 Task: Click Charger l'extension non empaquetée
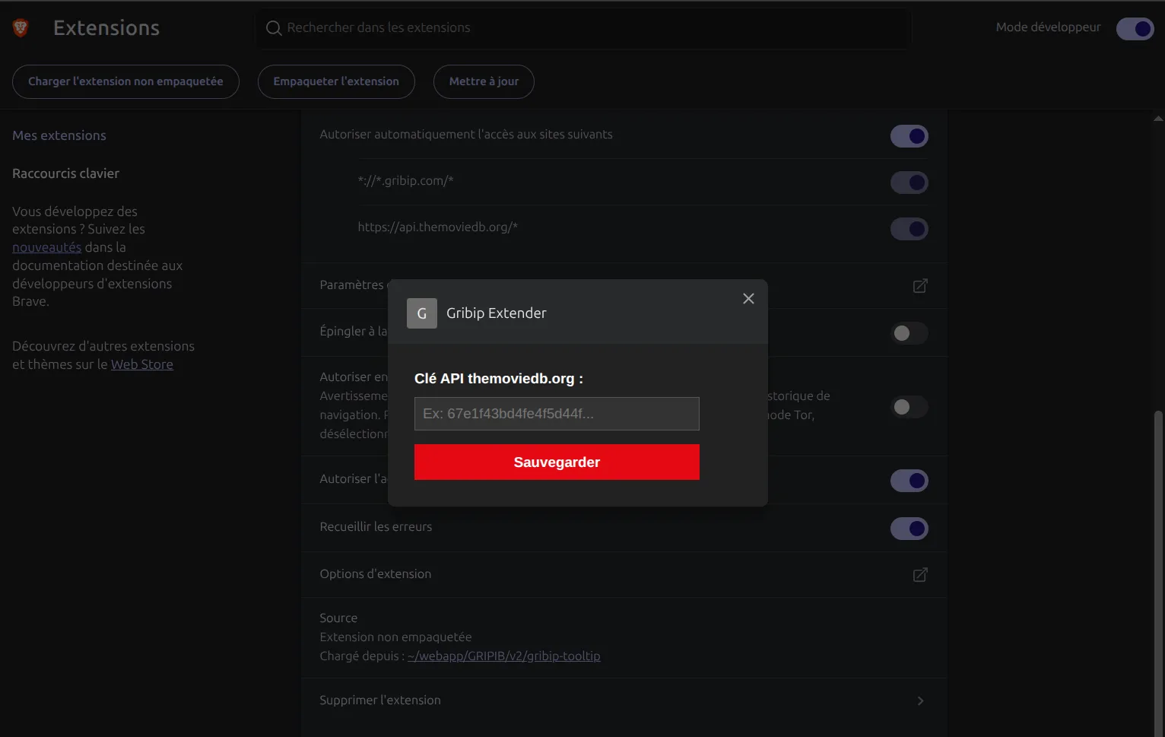(125, 82)
